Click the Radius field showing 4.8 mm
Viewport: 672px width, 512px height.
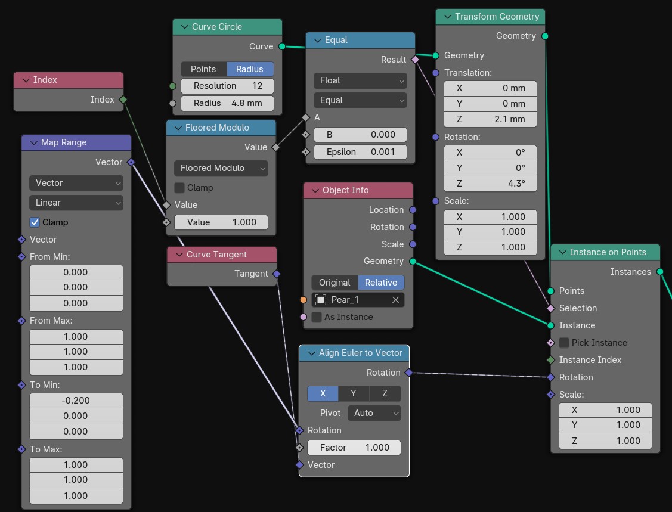227,103
